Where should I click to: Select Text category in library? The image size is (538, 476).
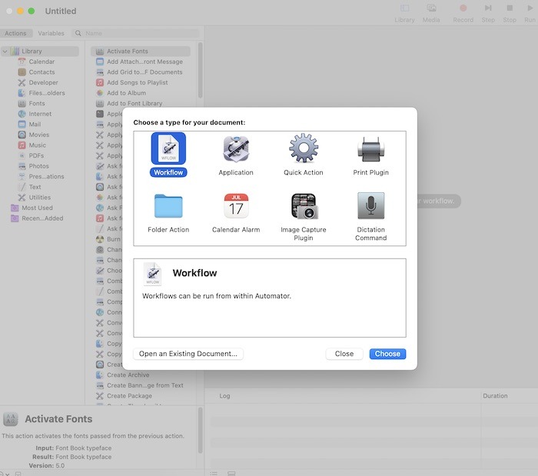(35, 187)
